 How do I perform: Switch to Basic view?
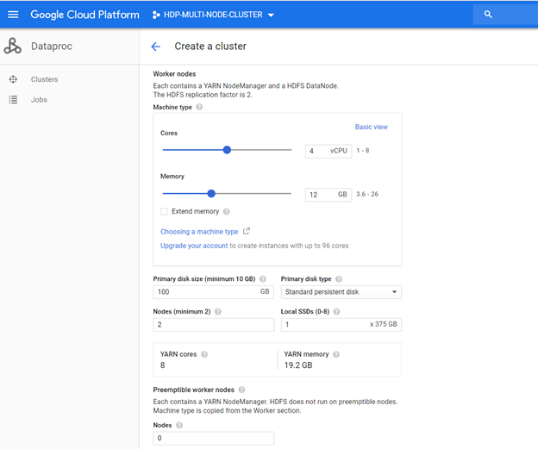coord(372,127)
